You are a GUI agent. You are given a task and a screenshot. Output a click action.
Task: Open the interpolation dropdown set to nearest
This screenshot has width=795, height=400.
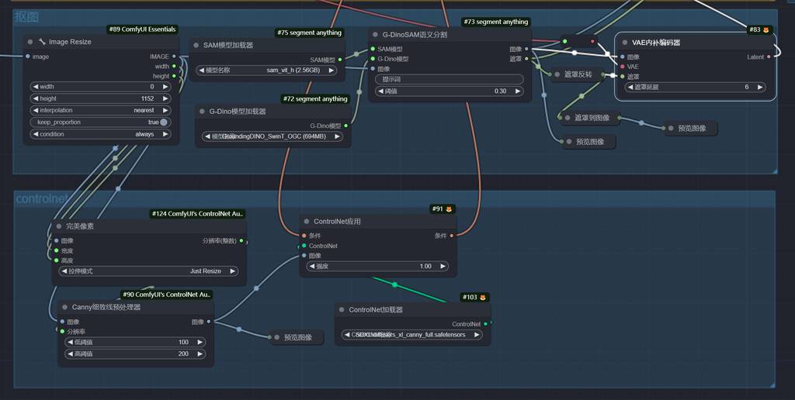(x=101, y=110)
